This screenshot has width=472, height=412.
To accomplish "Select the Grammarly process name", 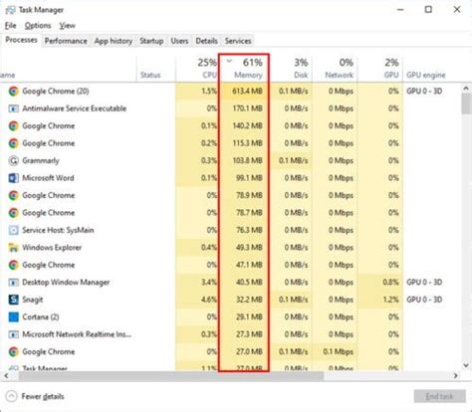I will click(x=41, y=161).
